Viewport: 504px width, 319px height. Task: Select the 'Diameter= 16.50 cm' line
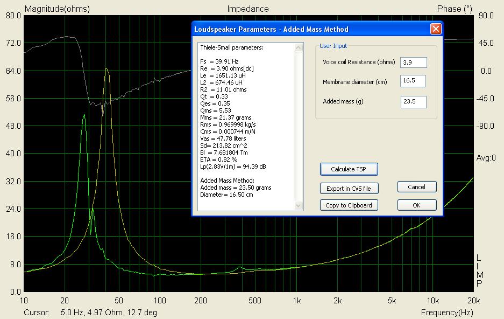pyautogui.click(x=226, y=195)
